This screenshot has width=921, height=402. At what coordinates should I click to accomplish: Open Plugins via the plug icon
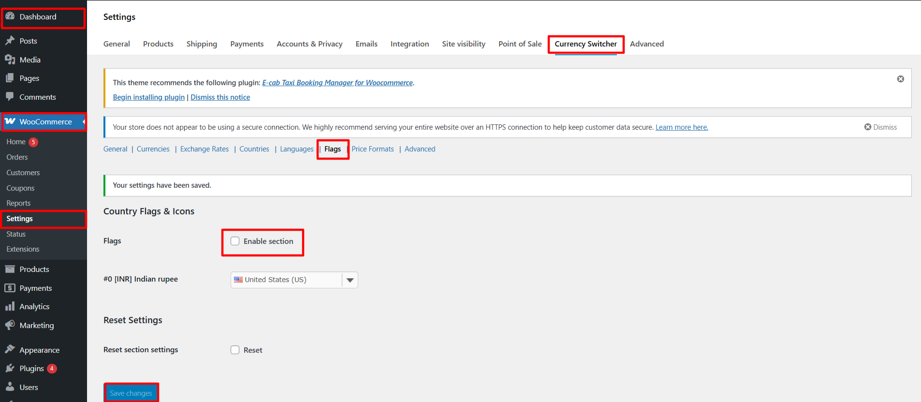[10, 368]
